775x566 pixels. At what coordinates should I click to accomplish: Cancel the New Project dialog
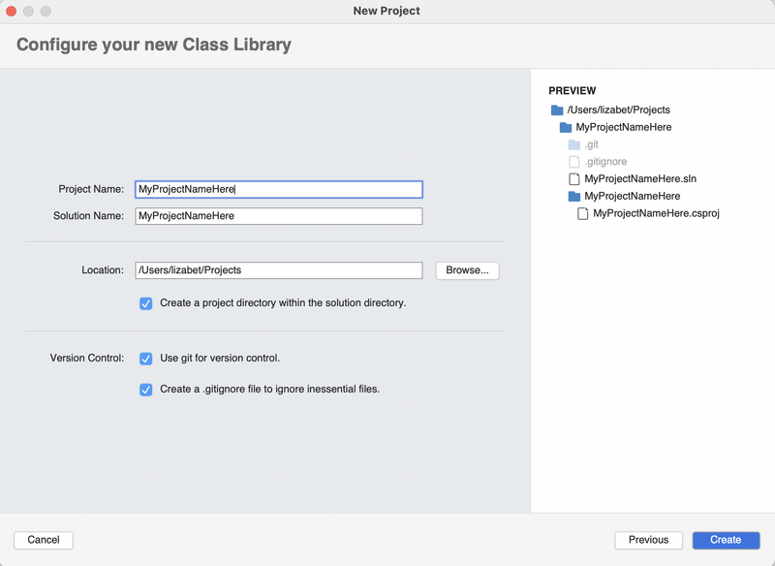44,540
